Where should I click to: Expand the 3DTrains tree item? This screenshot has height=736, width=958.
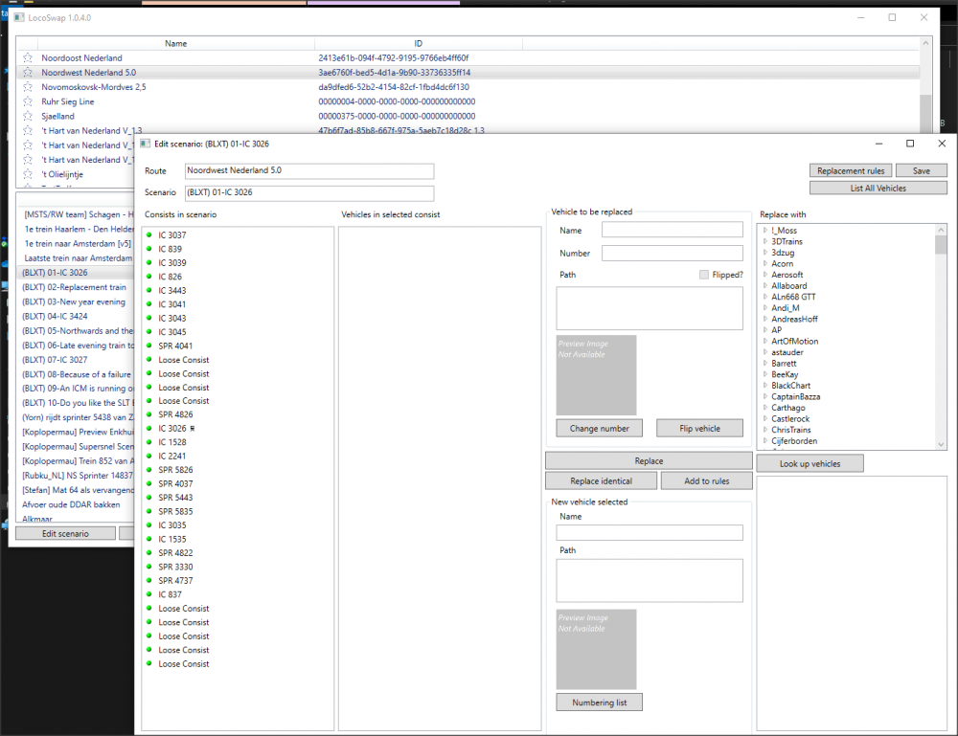click(x=764, y=241)
